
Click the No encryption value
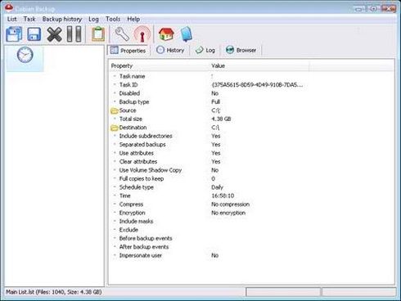coord(228,213)
